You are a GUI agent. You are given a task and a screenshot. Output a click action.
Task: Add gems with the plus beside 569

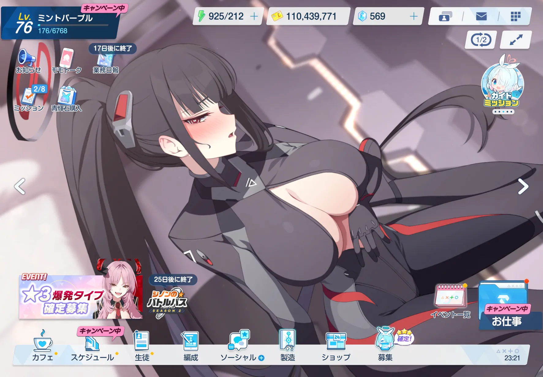coord(413,16)
